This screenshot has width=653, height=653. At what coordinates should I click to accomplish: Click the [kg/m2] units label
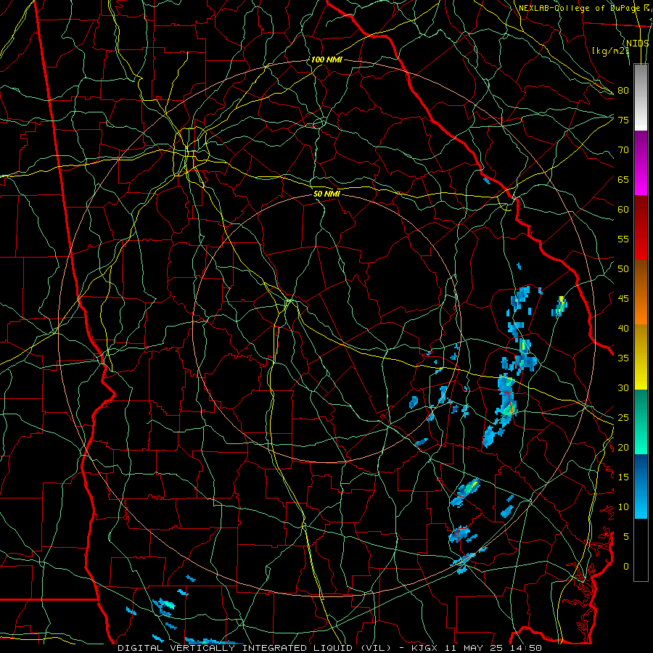[610, 51]
